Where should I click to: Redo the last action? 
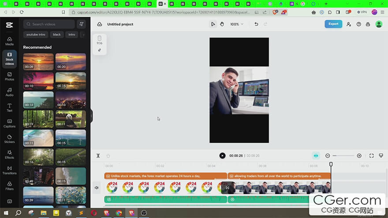click(265, 24)
